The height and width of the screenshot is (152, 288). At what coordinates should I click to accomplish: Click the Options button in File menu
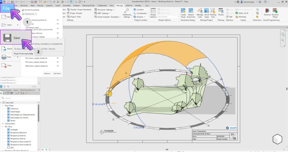click(47, 73)
